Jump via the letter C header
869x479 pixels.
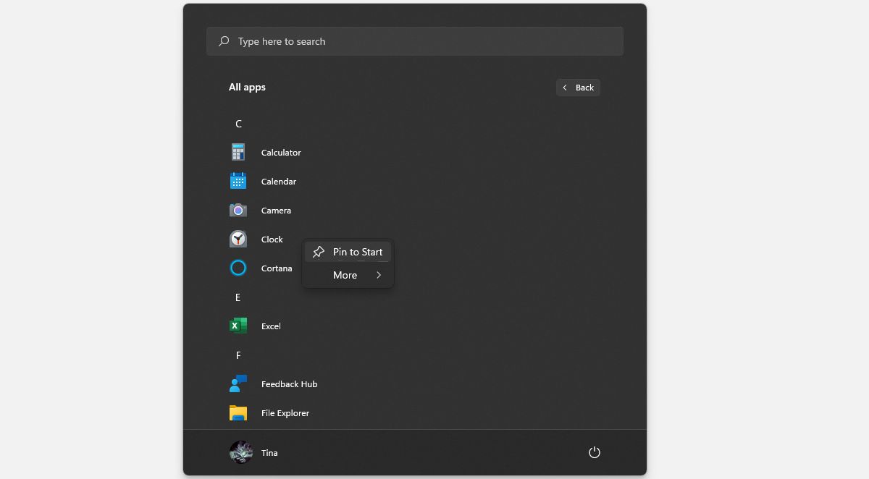[x=238, y=124]
